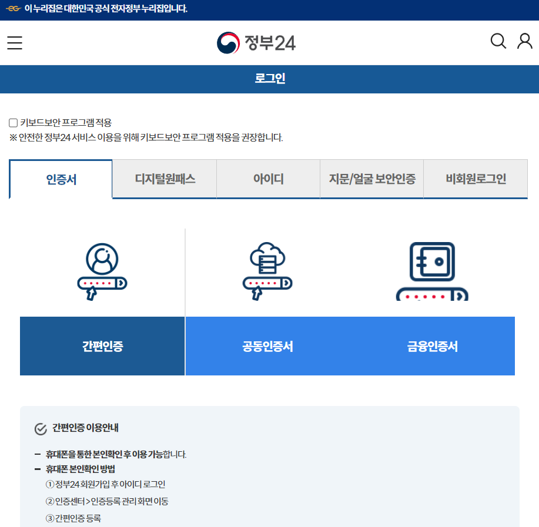This screenshot has height=527, width=539.
Task: Switch to the 아이디 login tab
Action: click(x=269, y=179)
